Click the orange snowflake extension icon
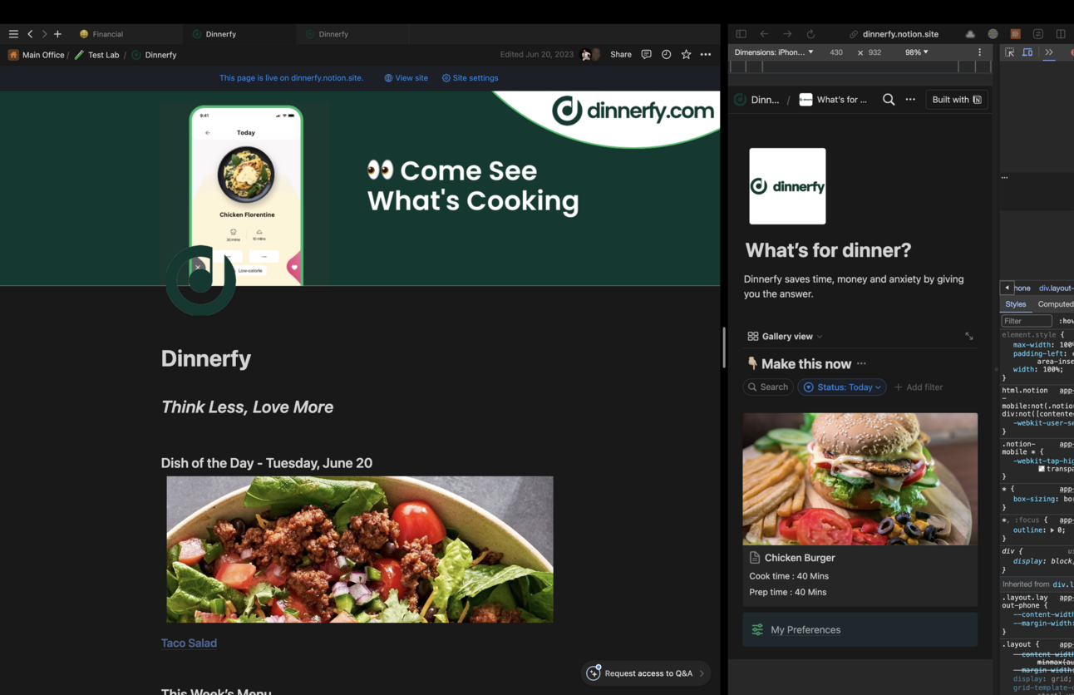 (1015, 34)
